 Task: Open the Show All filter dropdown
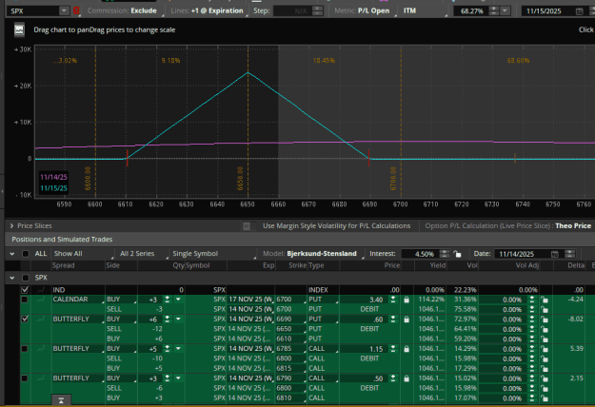(83, 254)
